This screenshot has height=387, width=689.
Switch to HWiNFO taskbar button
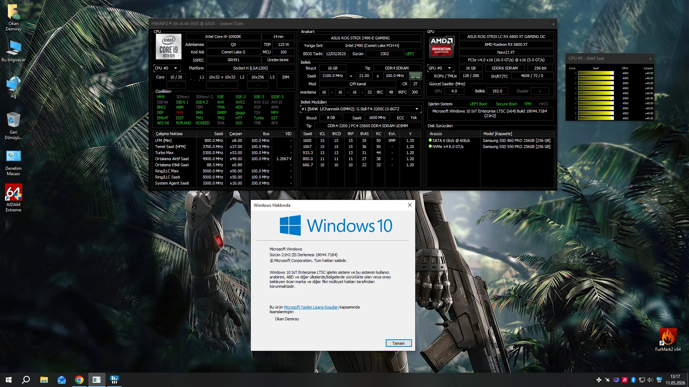tap(114, 380)
